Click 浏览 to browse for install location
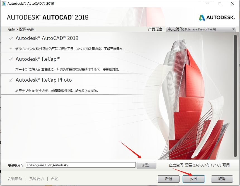 [x=146, y=165]
